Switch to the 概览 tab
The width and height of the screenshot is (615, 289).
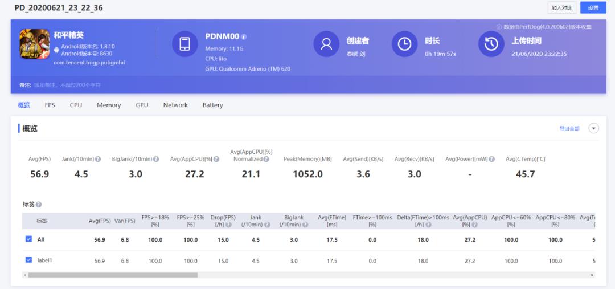point(24,105)
